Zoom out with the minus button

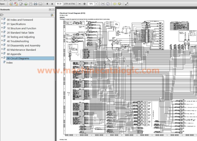coord(80,4)
